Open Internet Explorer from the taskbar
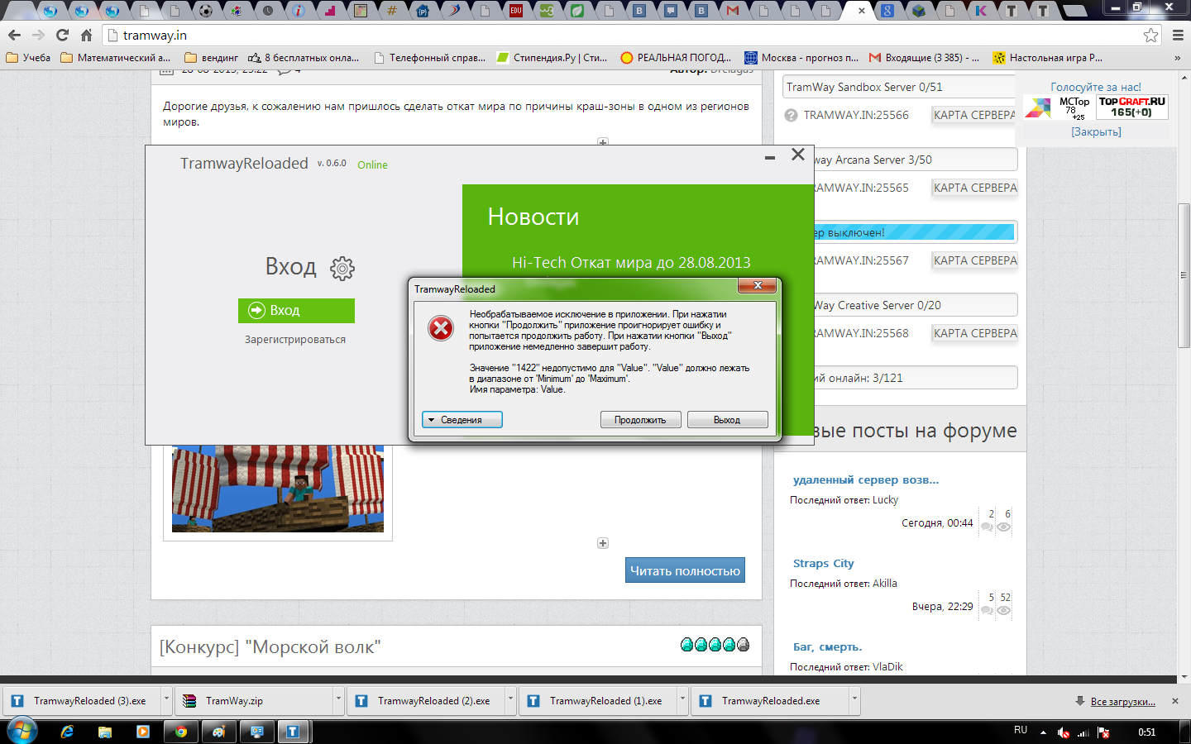 click(67, 732)
